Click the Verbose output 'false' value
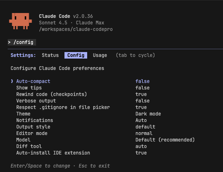Image resolution: width=223 pixels, height=172 pixels. tap(142, 101)
